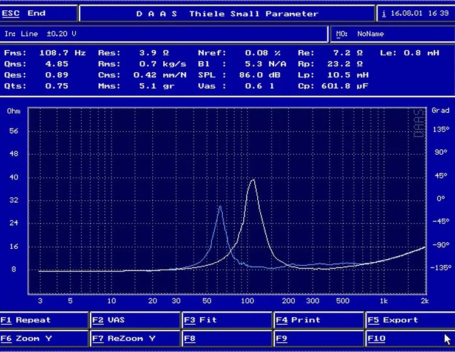Click the empty F10 button
The height and width of the screenshot is (352, 455).
410,339
